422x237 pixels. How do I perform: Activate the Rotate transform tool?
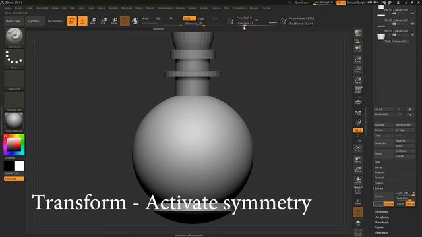(x=114, y=21)
